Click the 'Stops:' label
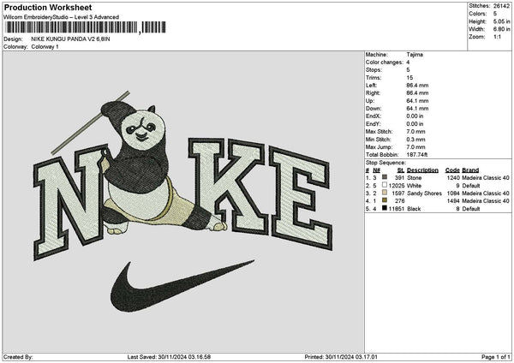 (374, 70)
